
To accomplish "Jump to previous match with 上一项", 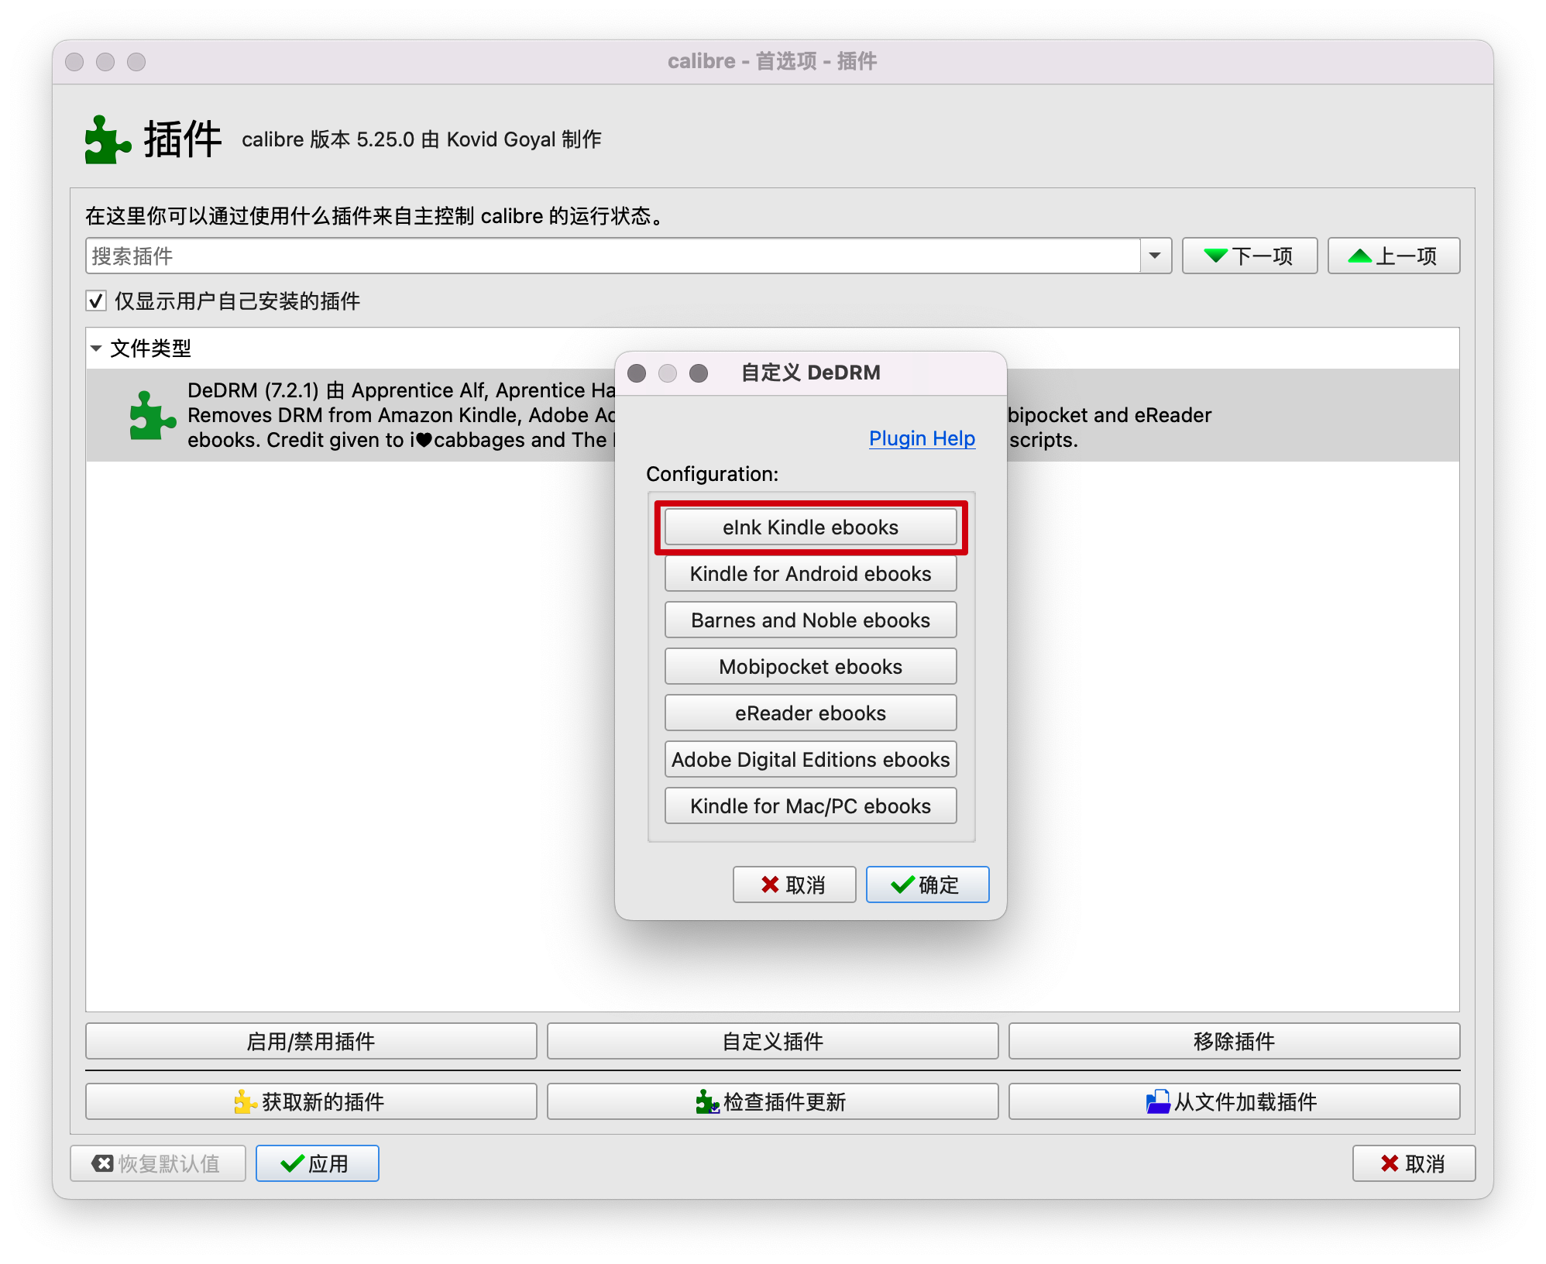I will coord(1393,256).
